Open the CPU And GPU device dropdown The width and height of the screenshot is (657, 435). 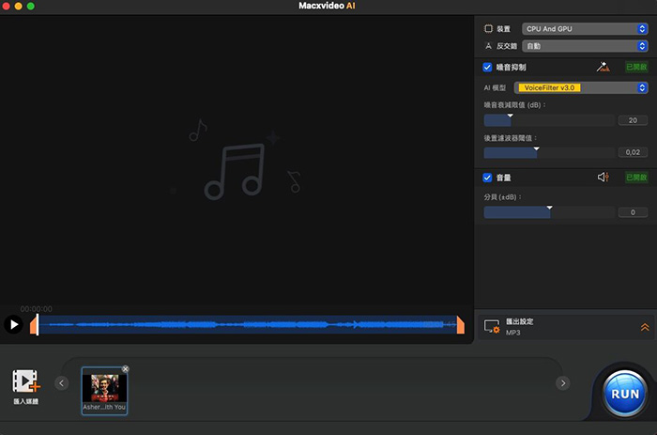click(585, 28)
